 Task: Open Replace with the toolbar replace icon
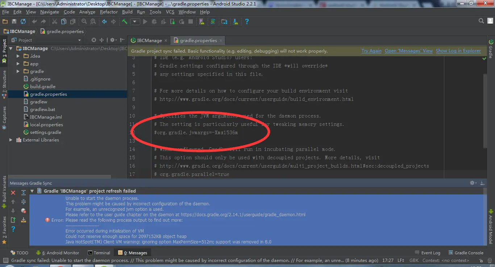pos(93,22)
